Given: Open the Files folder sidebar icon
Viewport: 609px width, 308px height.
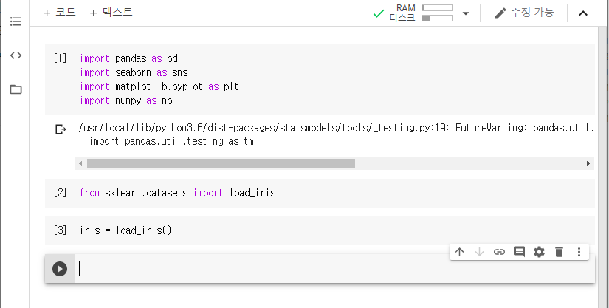Looking at the screenshot, I should click(16, 89).
